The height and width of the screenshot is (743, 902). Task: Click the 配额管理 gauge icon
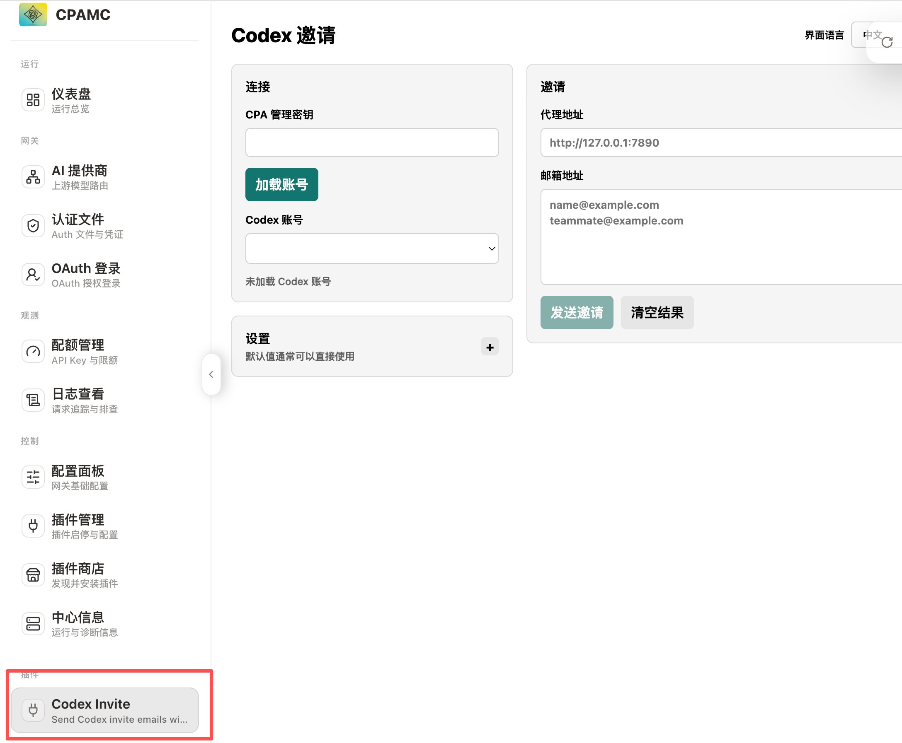coord(33,351)
